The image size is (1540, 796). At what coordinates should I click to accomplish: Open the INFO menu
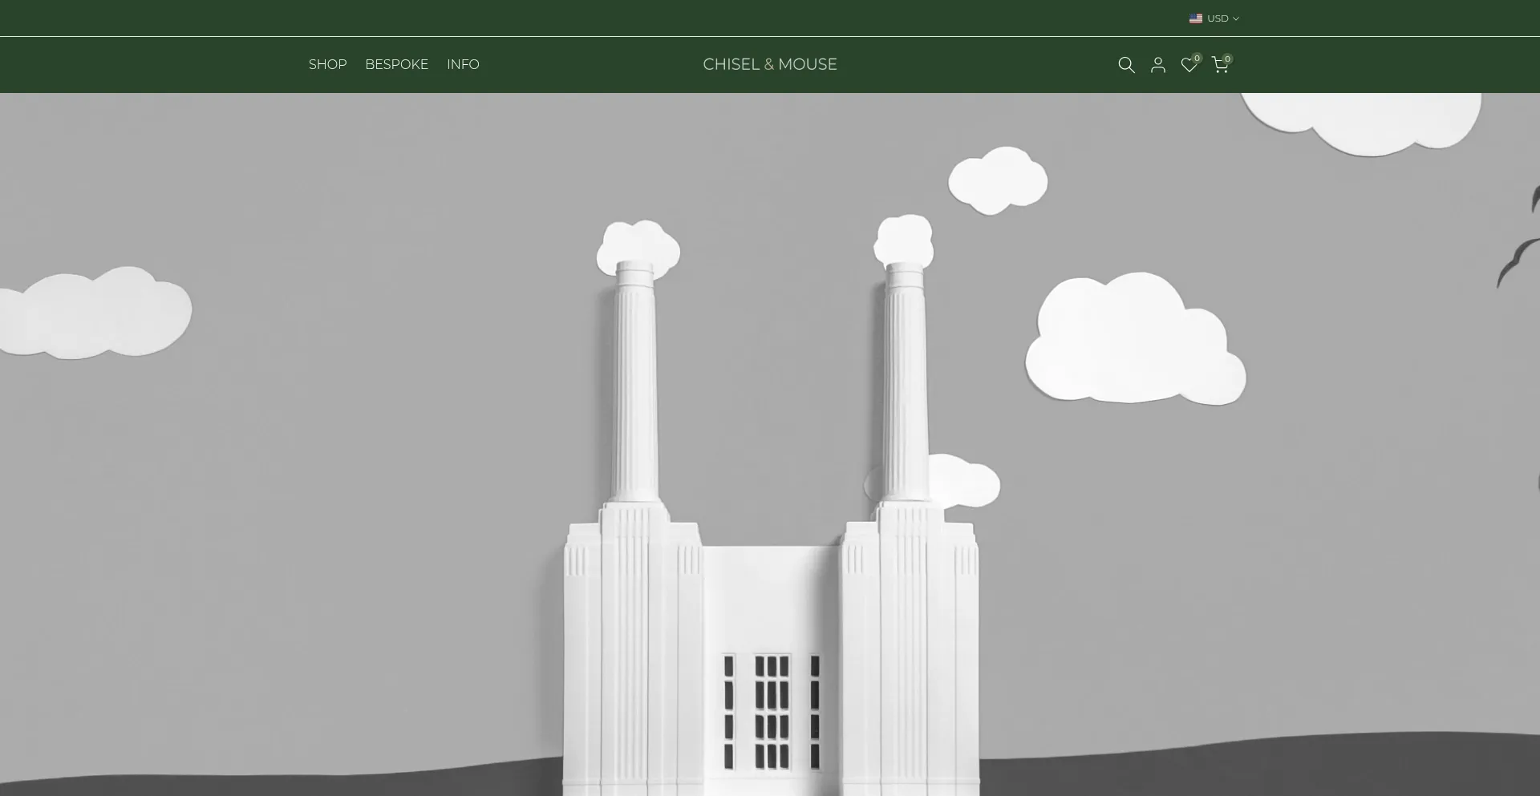(463, 64)
